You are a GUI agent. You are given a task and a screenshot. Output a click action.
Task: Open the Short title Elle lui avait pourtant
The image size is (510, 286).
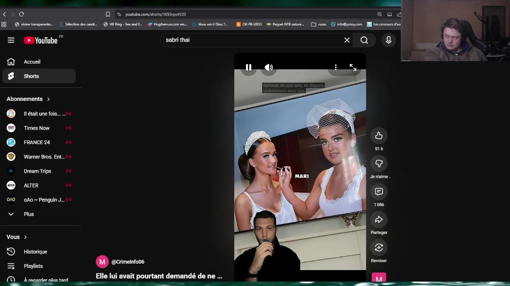click(159, 276)
